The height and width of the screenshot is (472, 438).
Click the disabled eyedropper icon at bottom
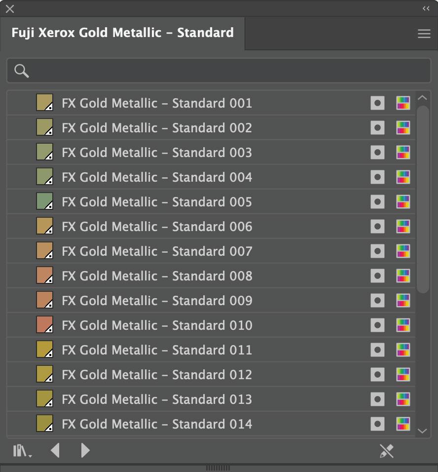[x=386, y=450]
